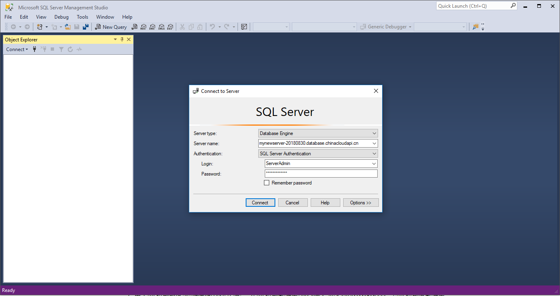560x296 pixels.
Task: Click the Filter funnel icon
Action: (61, 49)
